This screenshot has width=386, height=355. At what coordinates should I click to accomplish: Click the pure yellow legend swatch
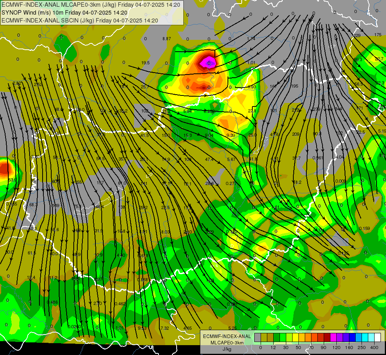295,337
